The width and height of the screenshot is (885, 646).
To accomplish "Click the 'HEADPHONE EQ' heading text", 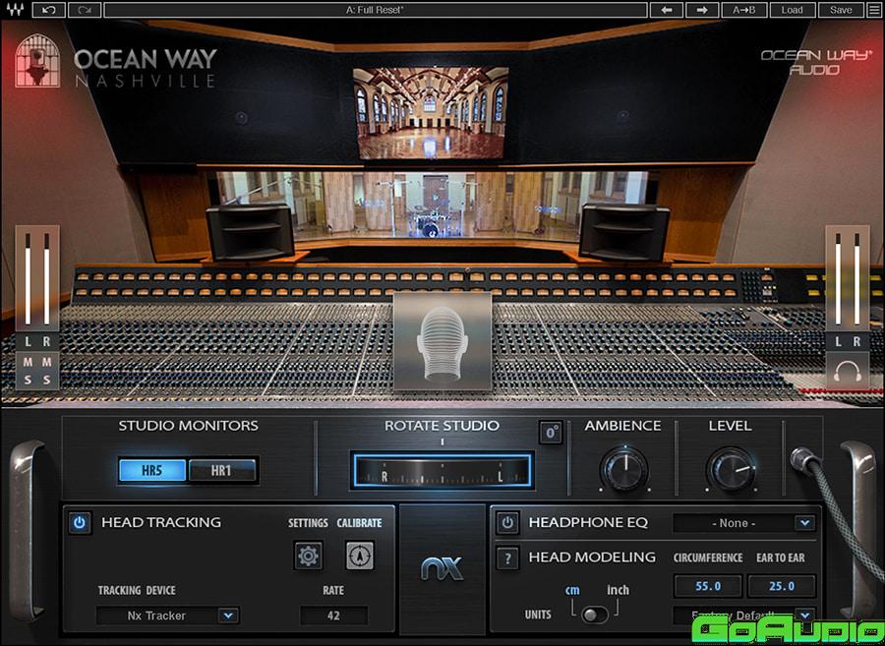I will point(588,522).
